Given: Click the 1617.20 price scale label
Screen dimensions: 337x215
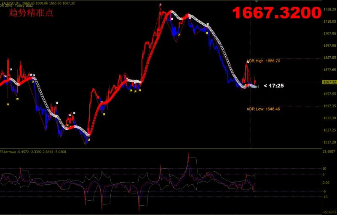Looking at the screenshot, I should [x=329, y=142].
